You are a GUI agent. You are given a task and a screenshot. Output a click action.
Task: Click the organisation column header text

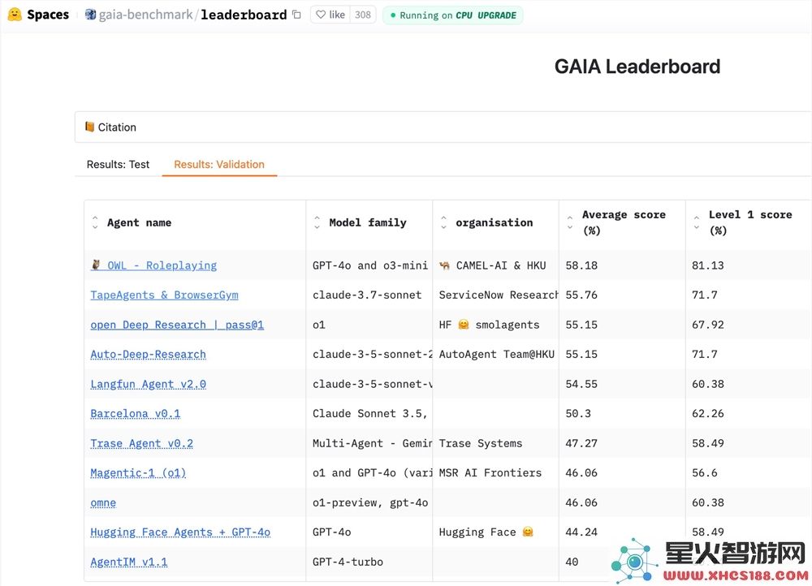point(494,222)
